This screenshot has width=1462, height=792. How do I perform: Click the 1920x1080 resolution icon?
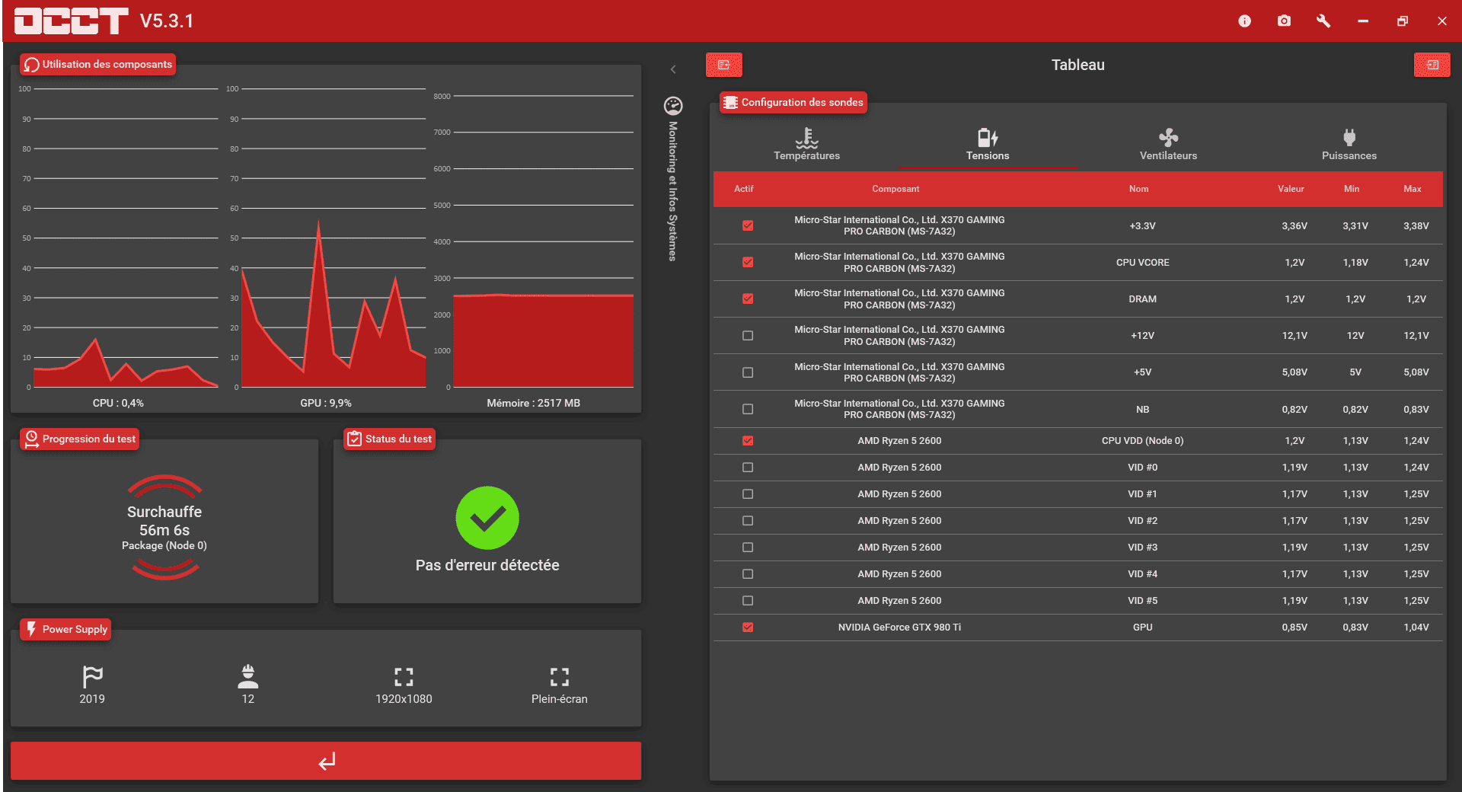click(404, 677)
